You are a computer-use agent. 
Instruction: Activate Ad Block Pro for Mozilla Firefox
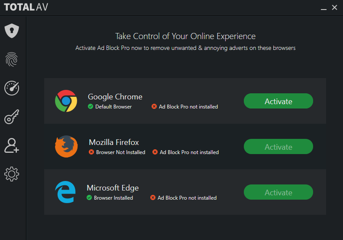pos(278,147)
